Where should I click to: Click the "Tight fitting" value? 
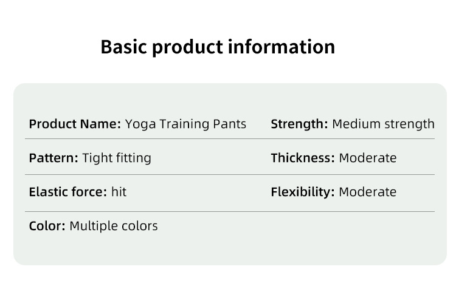tap(117, 158)
